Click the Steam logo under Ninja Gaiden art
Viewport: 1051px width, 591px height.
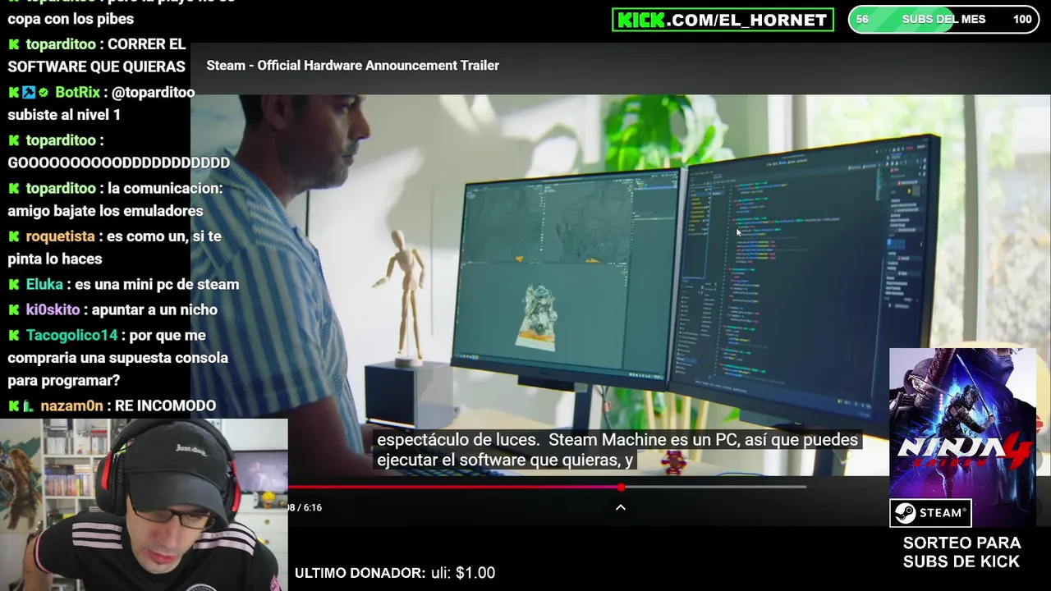click(930, 513)
